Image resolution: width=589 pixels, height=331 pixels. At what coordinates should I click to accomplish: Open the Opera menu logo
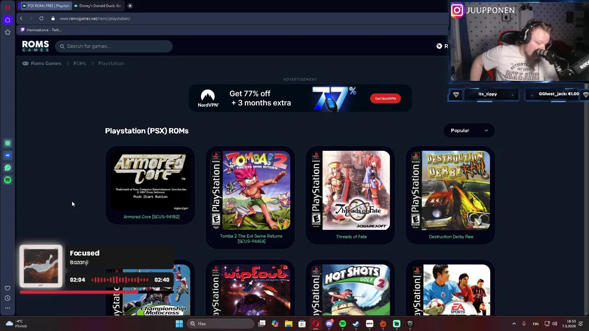coord(7,7)
